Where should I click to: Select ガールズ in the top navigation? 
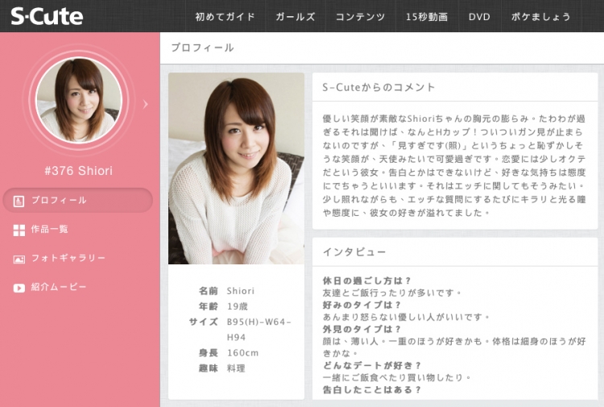pos(295,17)
